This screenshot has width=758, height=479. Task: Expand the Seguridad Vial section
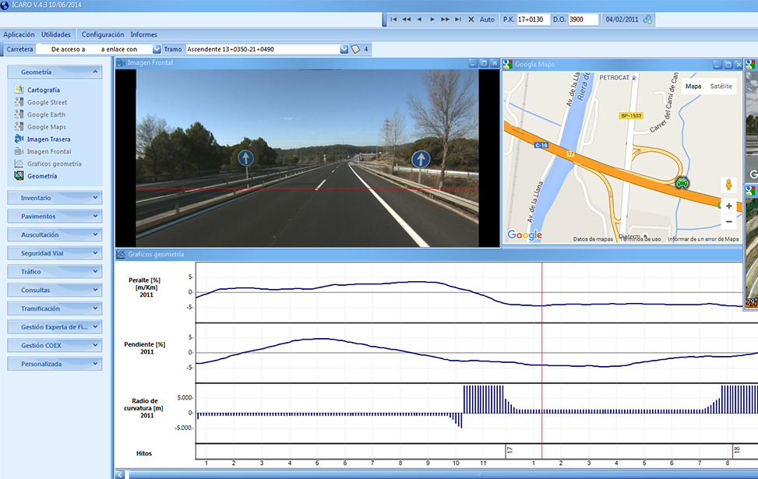pos(55,253)
